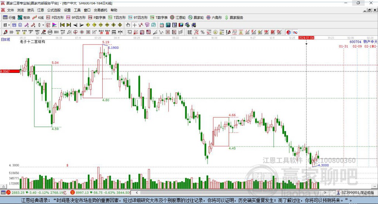Click the 日K线 chart label

[6, 39]
